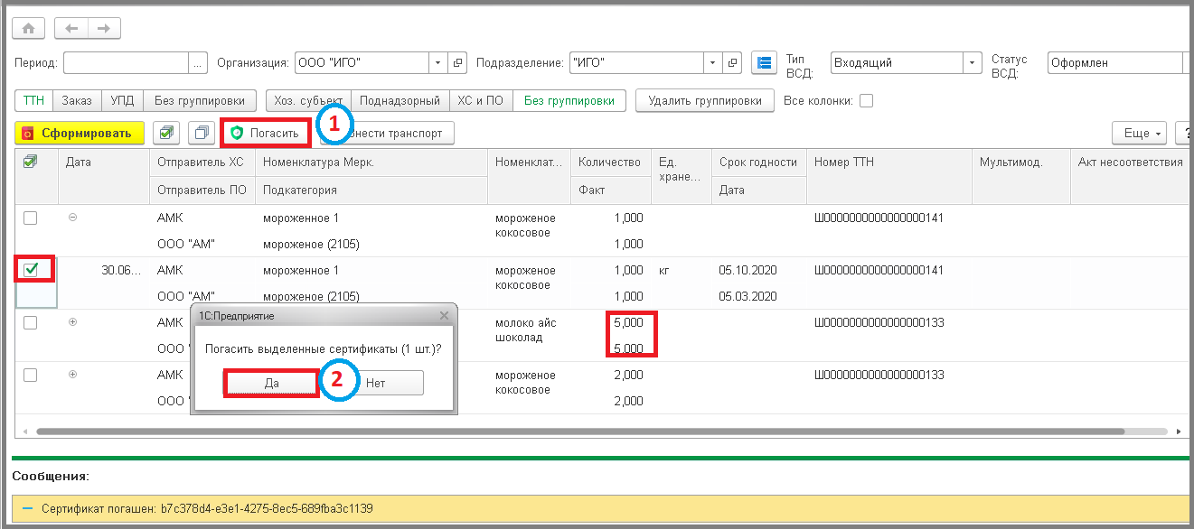
Task: Click the Количество column header
Action: [610, 162]
